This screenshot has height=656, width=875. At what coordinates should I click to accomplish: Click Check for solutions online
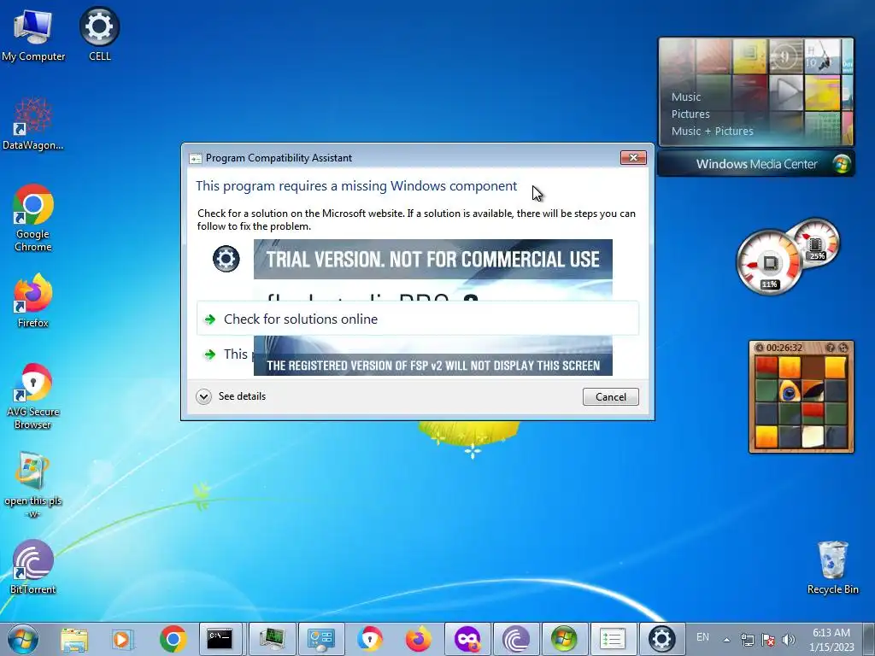tap(417, 319)
